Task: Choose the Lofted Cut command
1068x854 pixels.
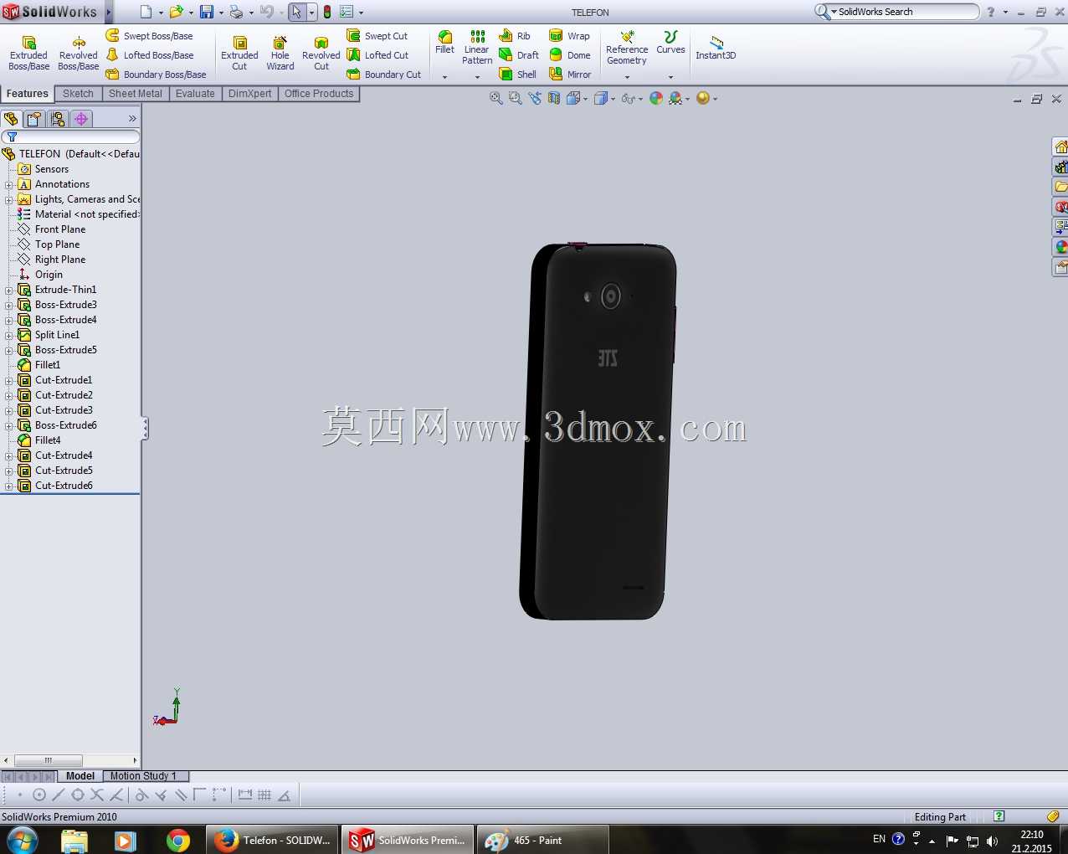Action: pyautogui.click(x=377, y=55)
